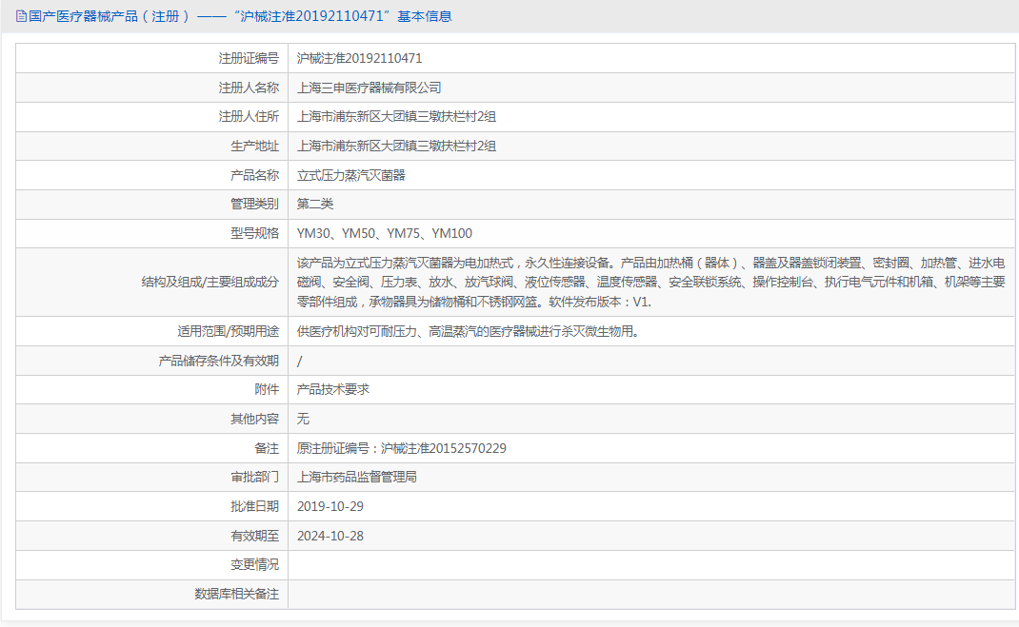Open the 产品技术要求 attachment
Viewport: 1019px width, 627px height.
pos(332,389)
